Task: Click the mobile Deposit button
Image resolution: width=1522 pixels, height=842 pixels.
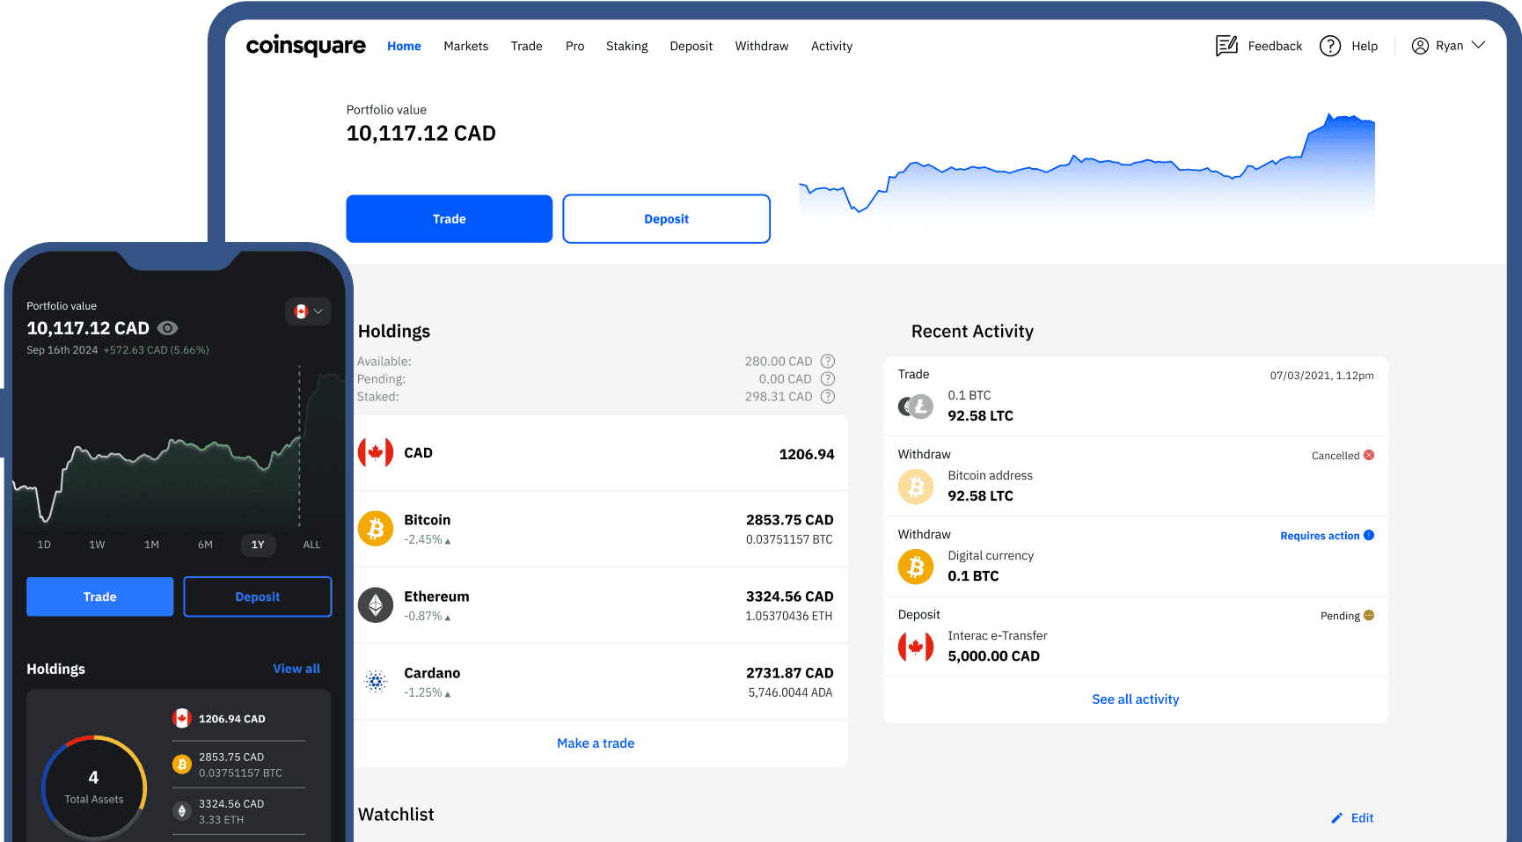Action: point(257,597)
